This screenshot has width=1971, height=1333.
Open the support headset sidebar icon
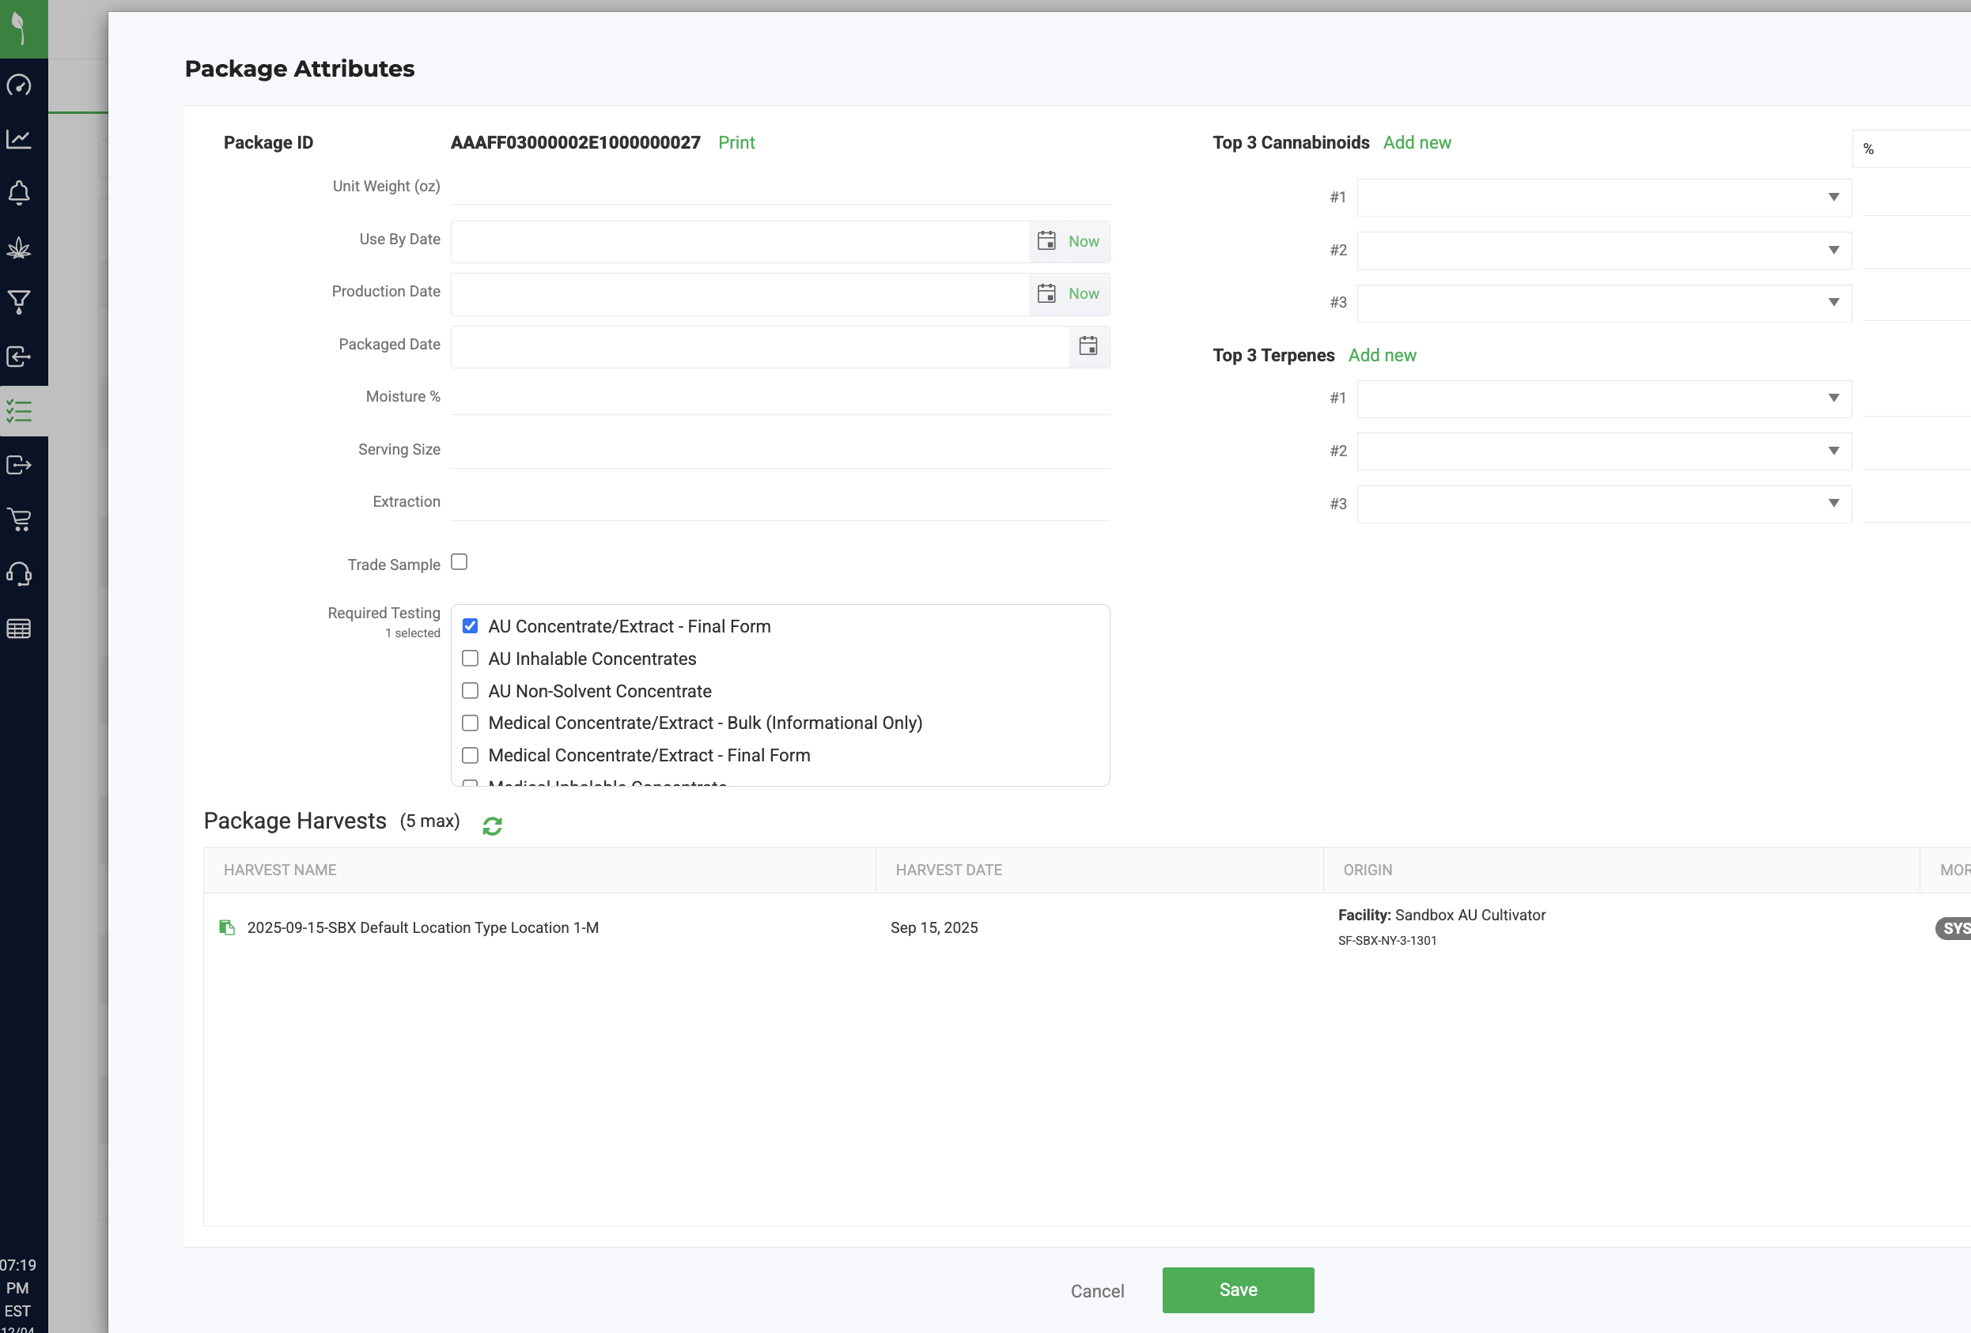coord(19,574)
